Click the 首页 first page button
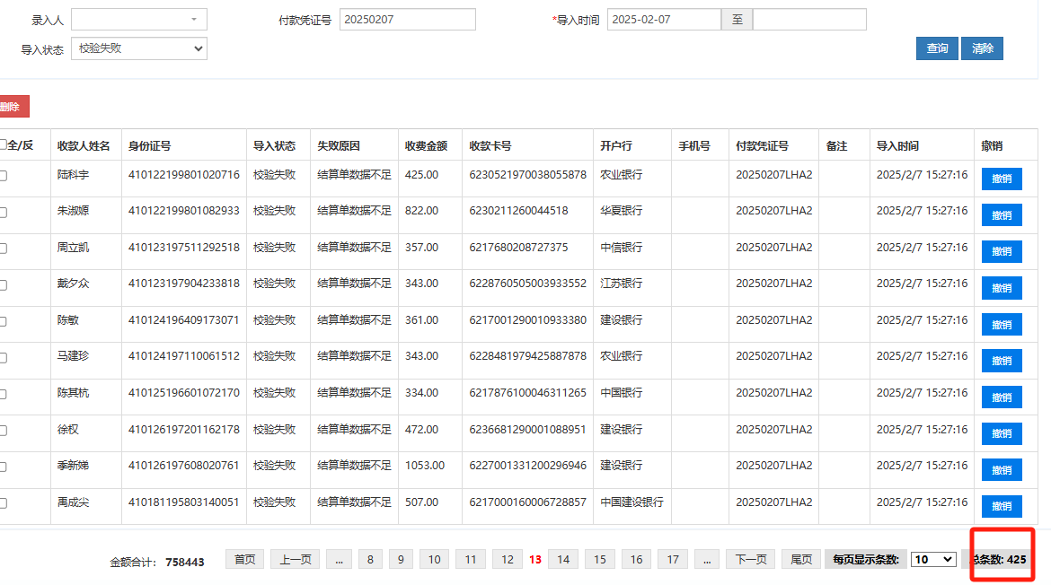The height and width of the screenshot is (585, 1051). click(244, 559)
